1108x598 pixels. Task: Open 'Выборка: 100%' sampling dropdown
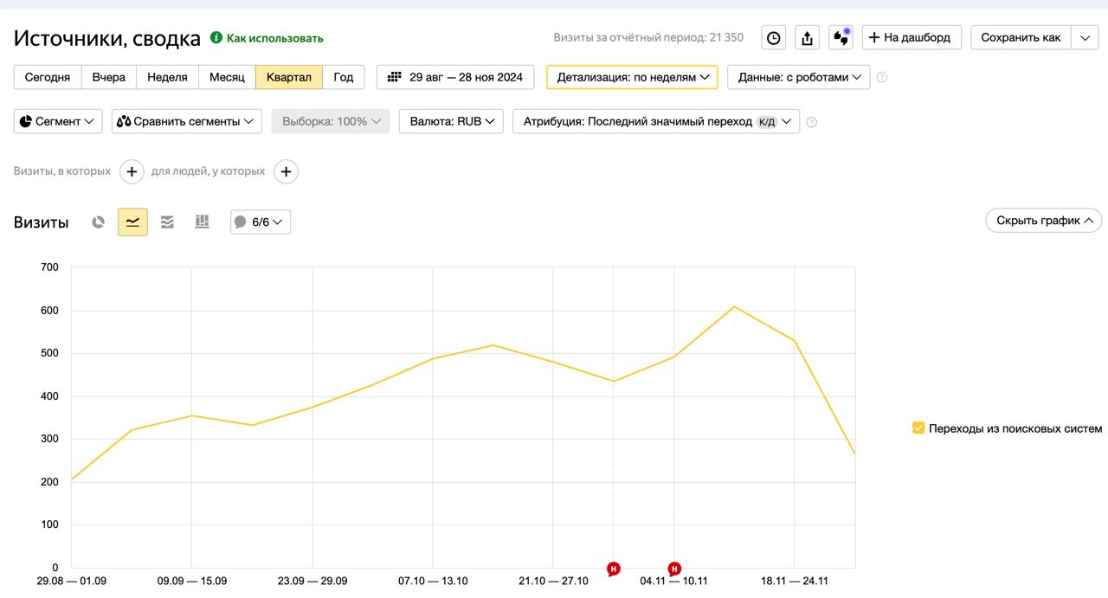click(x=331, y=121)
